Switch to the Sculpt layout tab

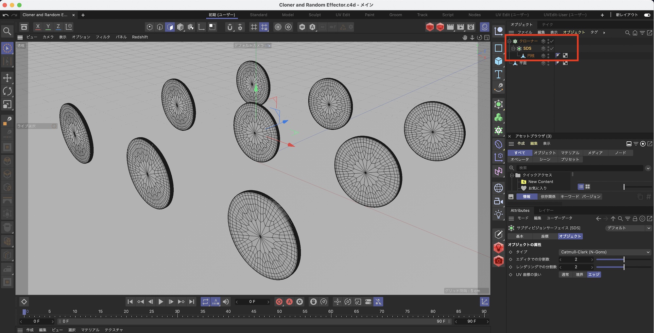coord(315,15)
